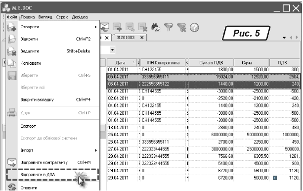Clear filter with the crossed funnel icon
Image resolution: width=303 pixels, height=191 pixels.
pyautogui.click(x=181, y=27)
